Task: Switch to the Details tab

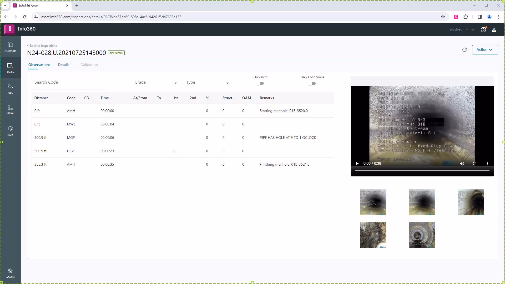Action: 63,65
